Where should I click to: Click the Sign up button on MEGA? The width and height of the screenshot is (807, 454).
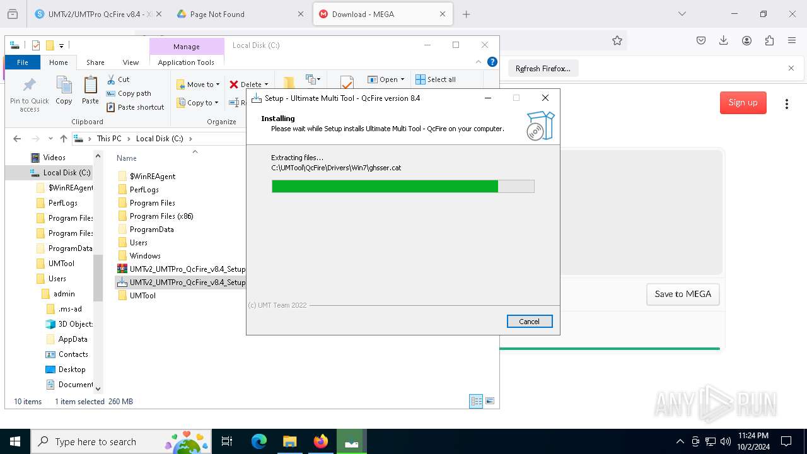(743, 103)
